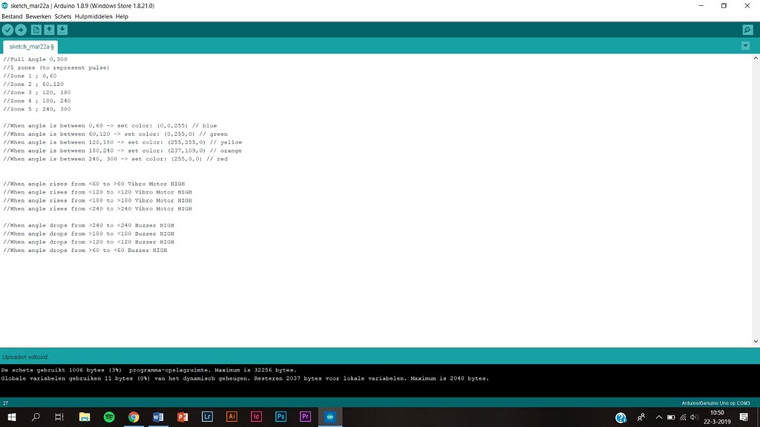Click the line number 27 in status bar

(x=5, y=403)
